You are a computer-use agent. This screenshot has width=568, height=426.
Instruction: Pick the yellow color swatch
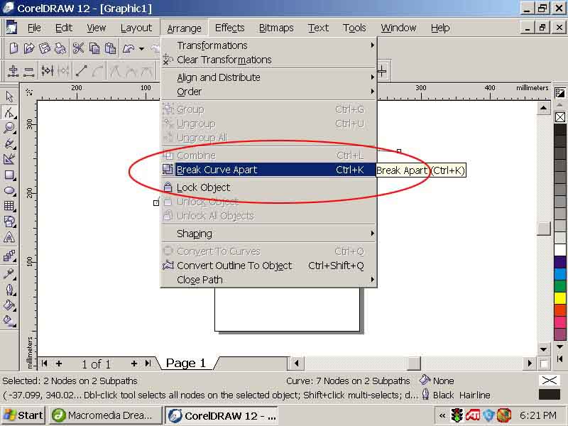[x=560, y=297]
